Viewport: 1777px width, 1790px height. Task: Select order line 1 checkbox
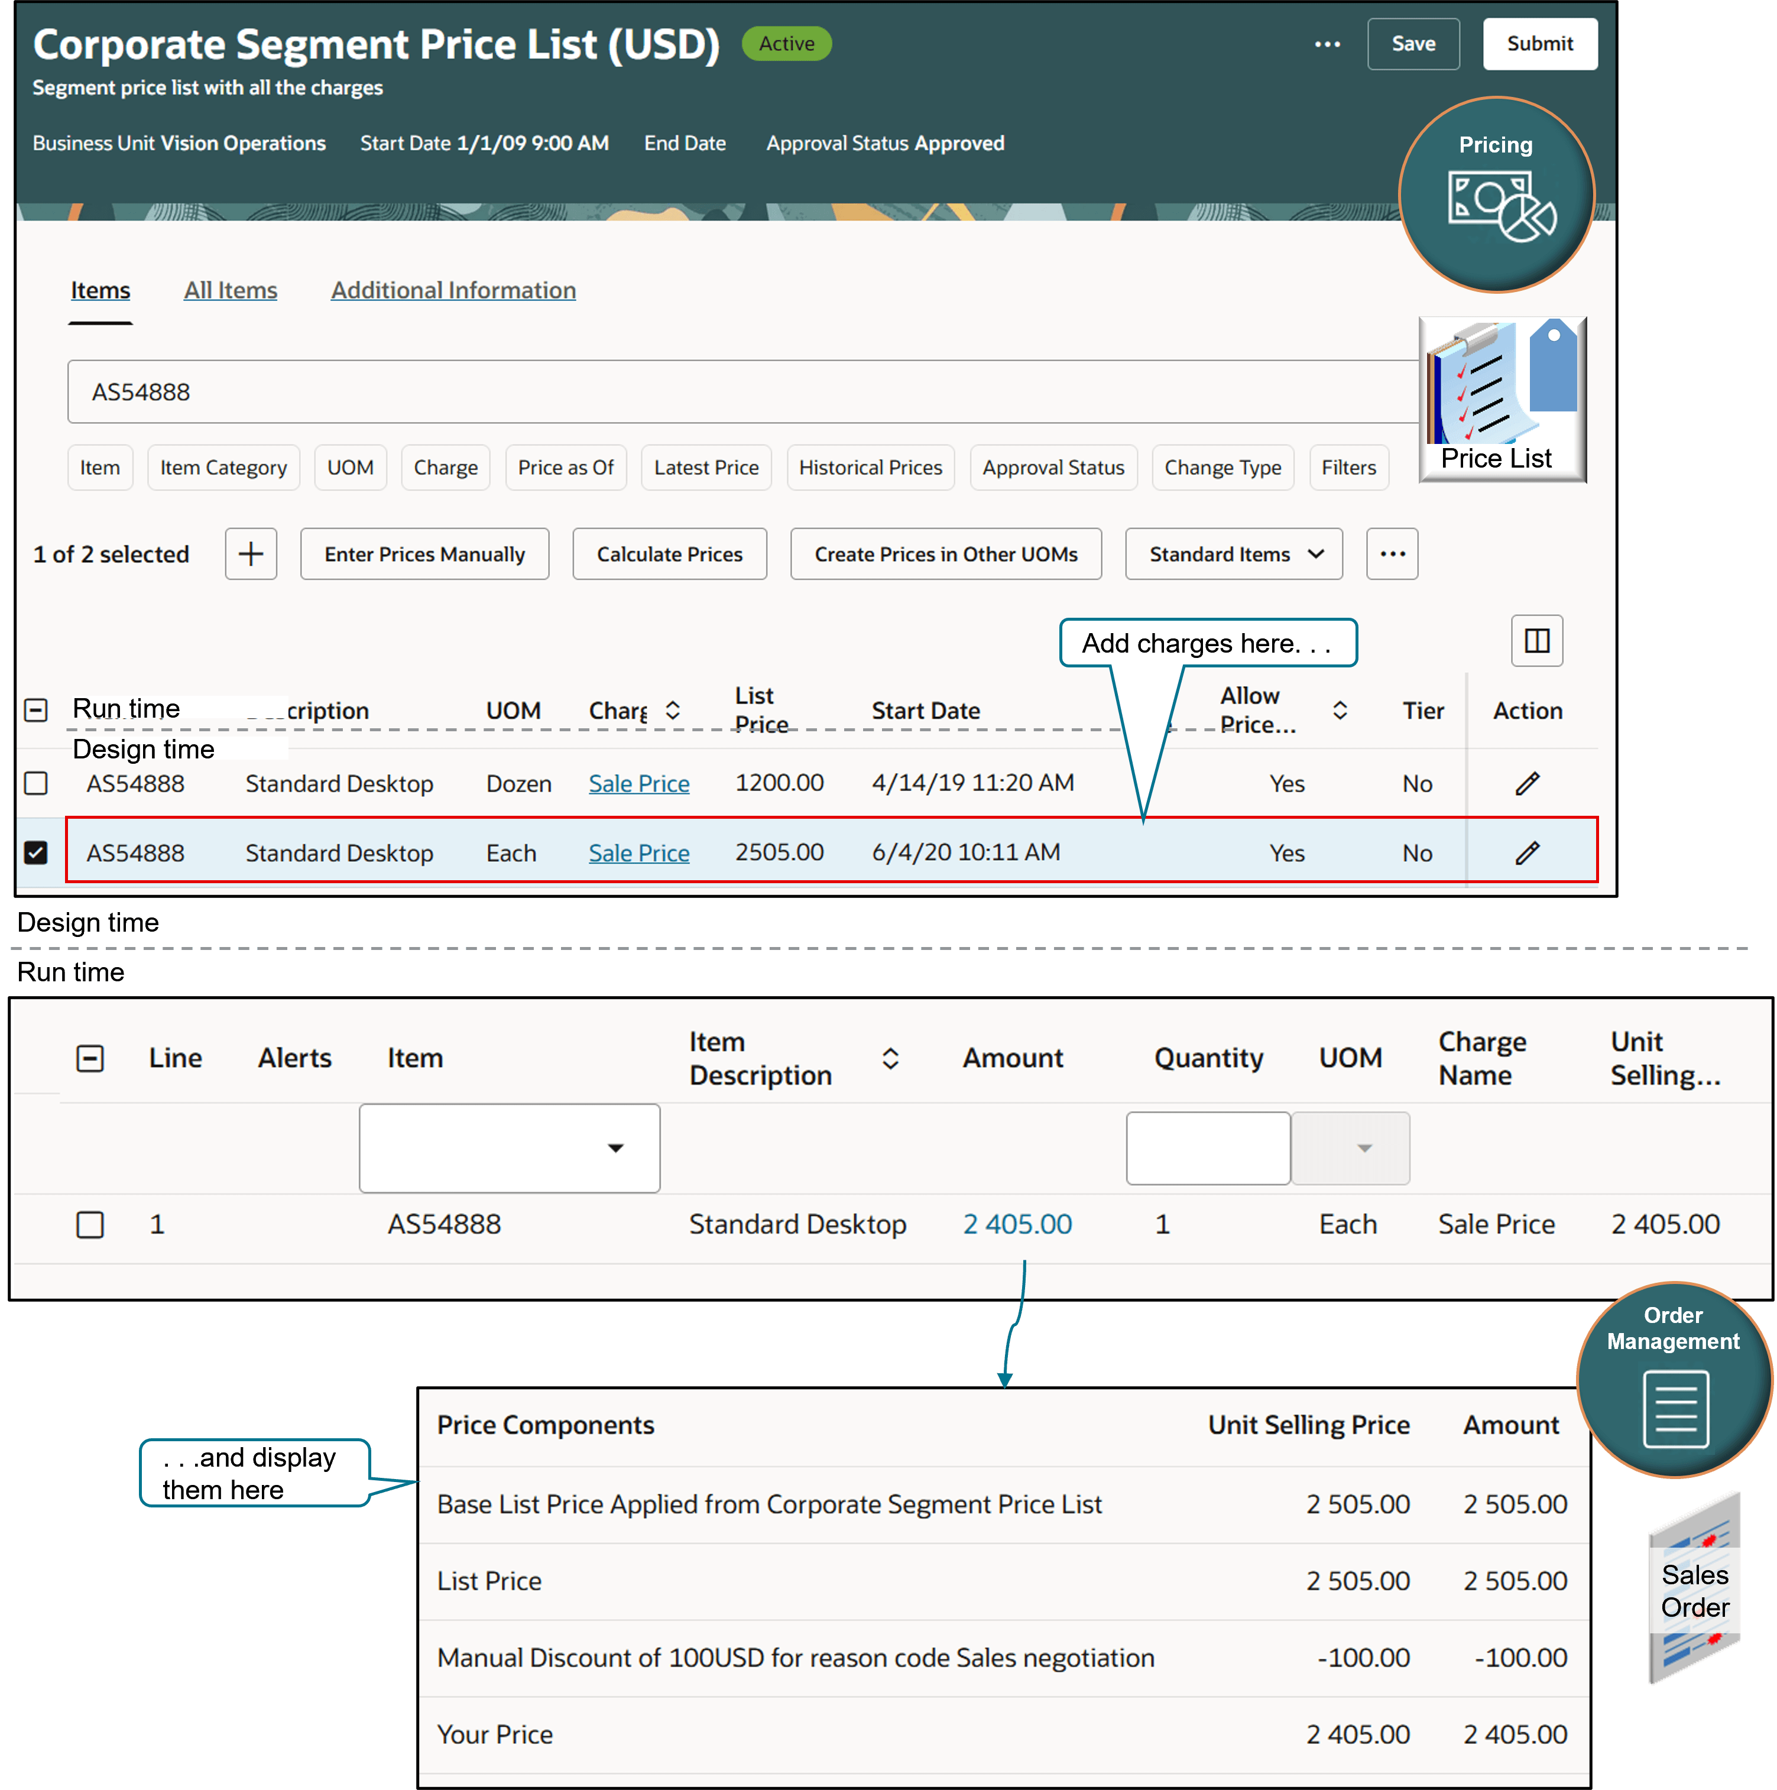pyautogui.click(x=90, y=1225)
